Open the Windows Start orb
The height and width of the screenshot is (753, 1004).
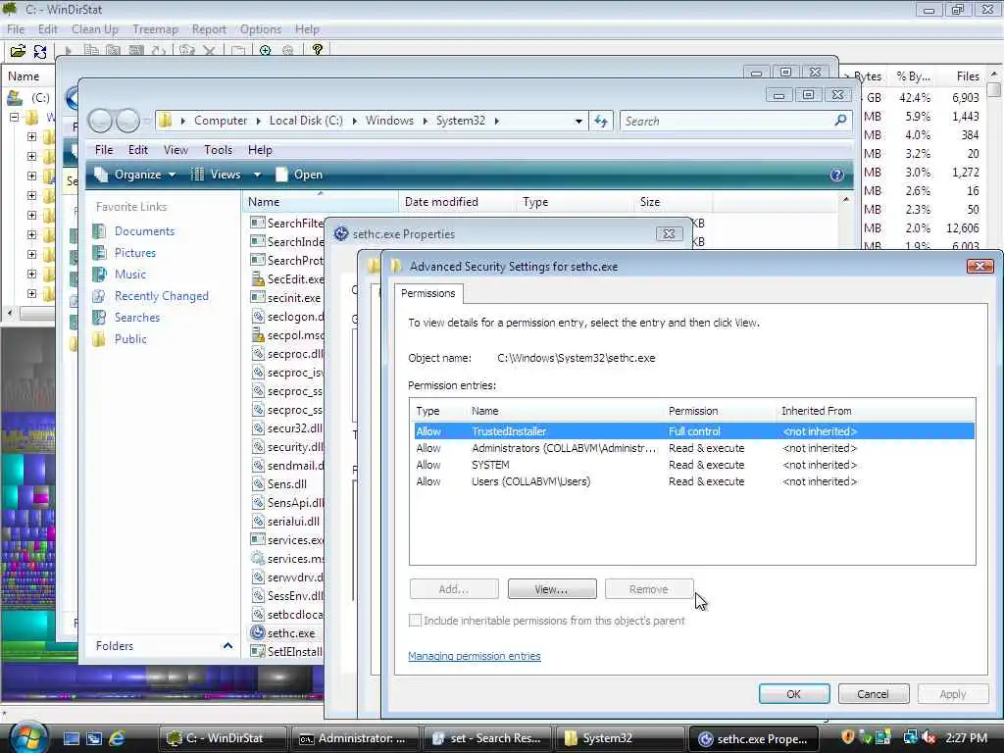[28, 737]
